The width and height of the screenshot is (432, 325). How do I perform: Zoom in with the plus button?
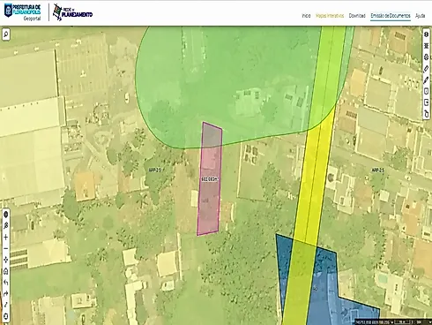coord(6,238)
